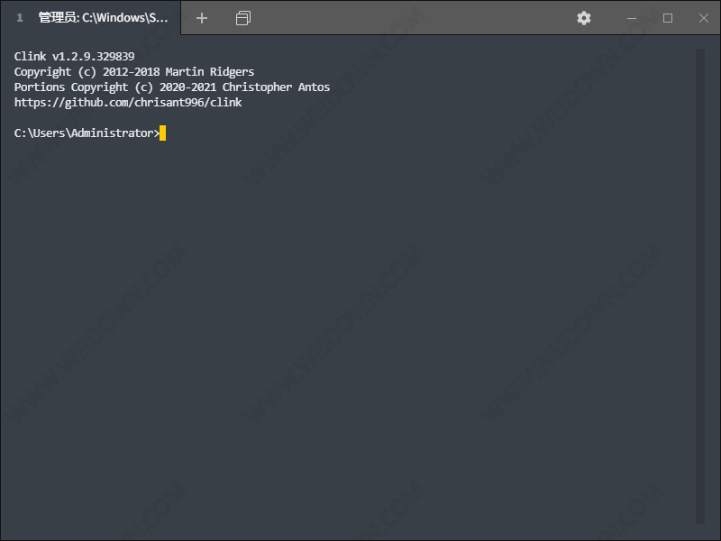
Task: Close the terminal window
Action: (x=703, y=18)
